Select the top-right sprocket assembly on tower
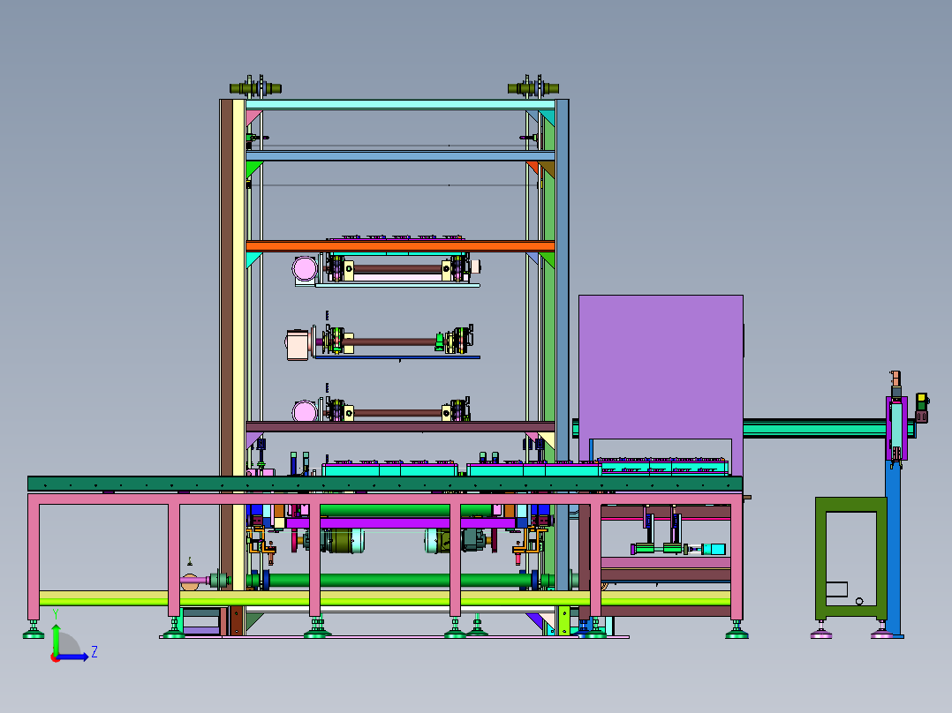 (x=533, y=87)
